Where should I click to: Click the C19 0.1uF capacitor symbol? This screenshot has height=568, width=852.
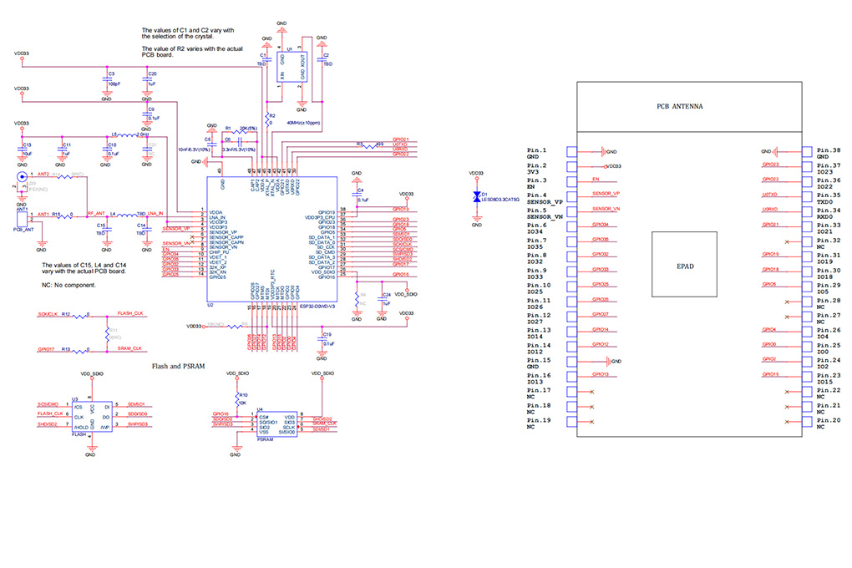coord(322,340)
